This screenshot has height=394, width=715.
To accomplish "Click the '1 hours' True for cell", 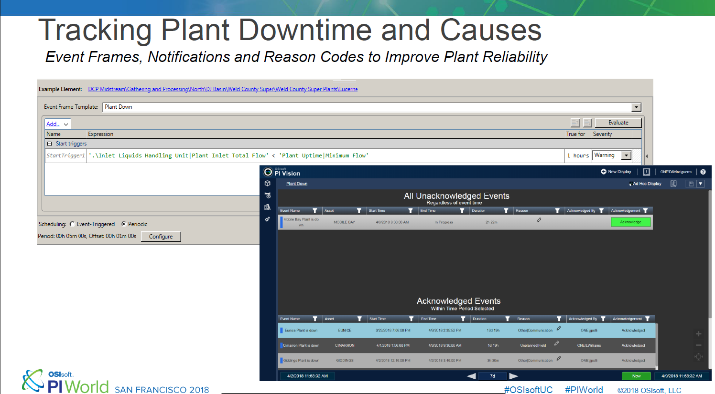I will 578,156.
